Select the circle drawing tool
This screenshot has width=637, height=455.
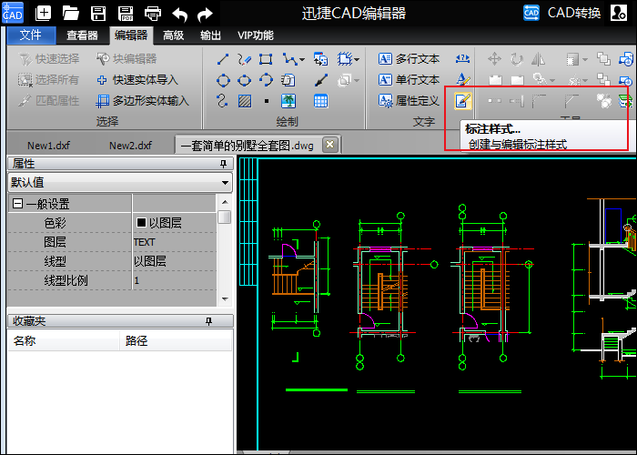pos(223,80)
